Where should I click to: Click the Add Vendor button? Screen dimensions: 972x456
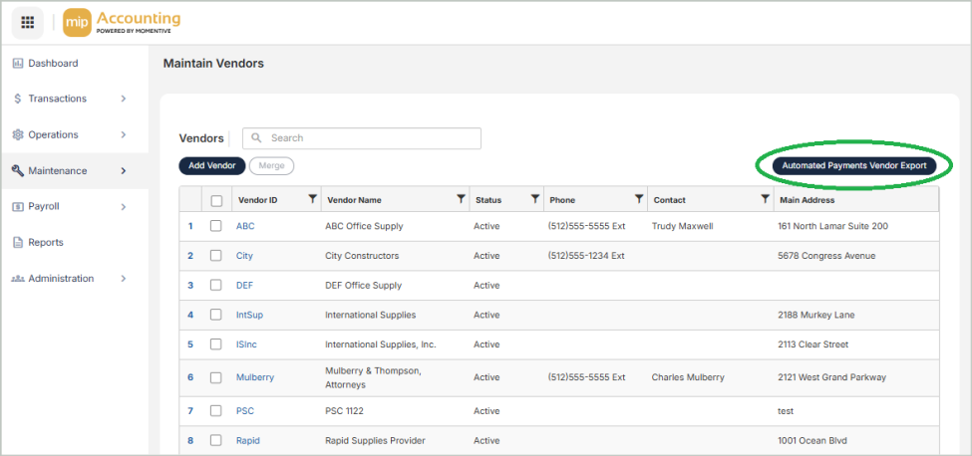pyautogui.click(x=211, y=165)
